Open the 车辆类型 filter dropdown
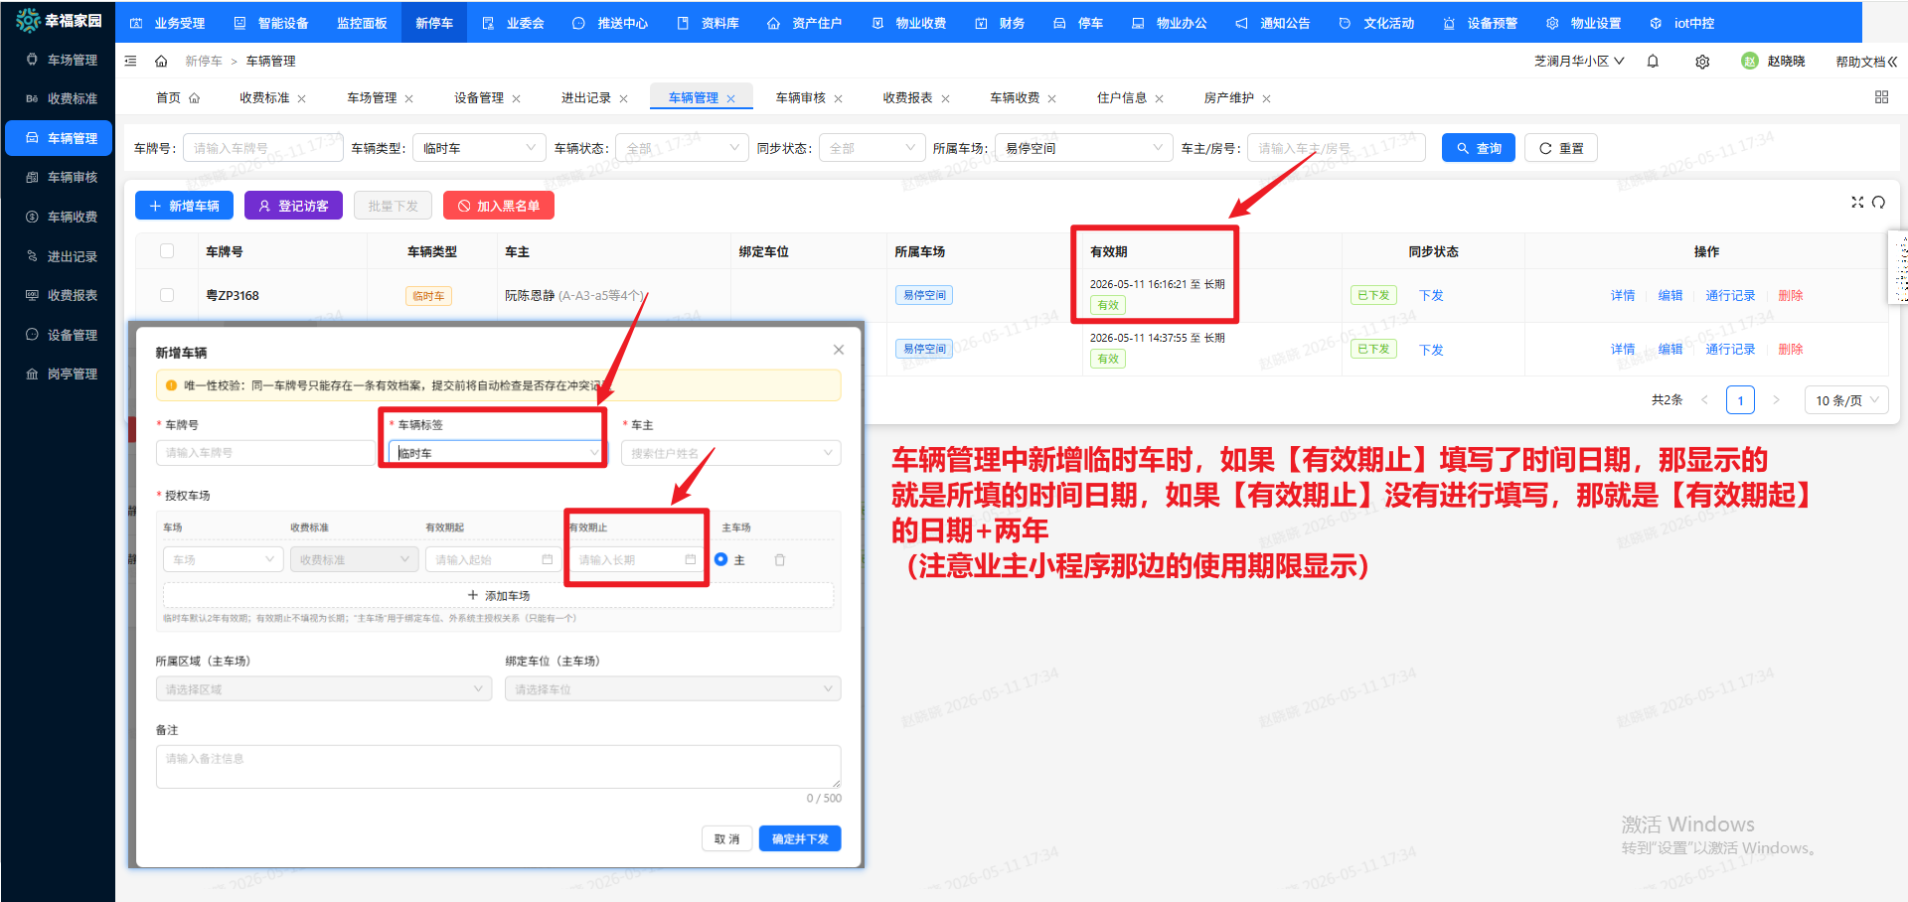Screen dimensions: 1908x902 [479, 148]
